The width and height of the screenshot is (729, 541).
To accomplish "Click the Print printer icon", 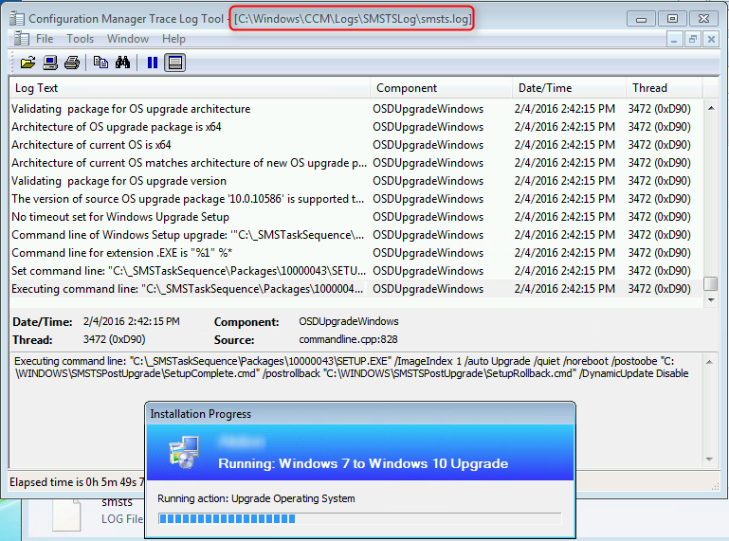I will 72,63.
